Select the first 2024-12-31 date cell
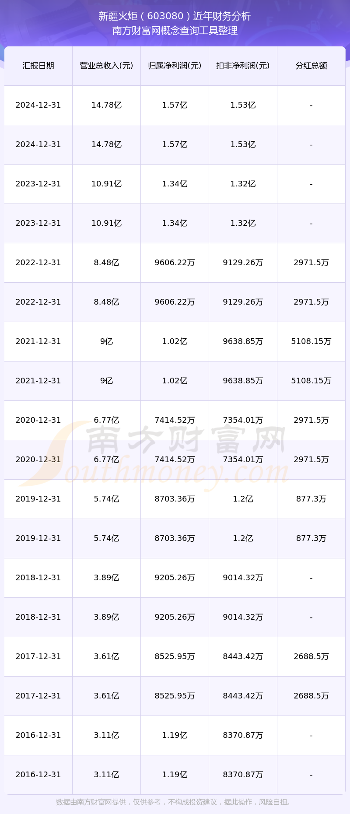Image resolution: width=350 pixels, height=814 pixels. coord(38,105)
